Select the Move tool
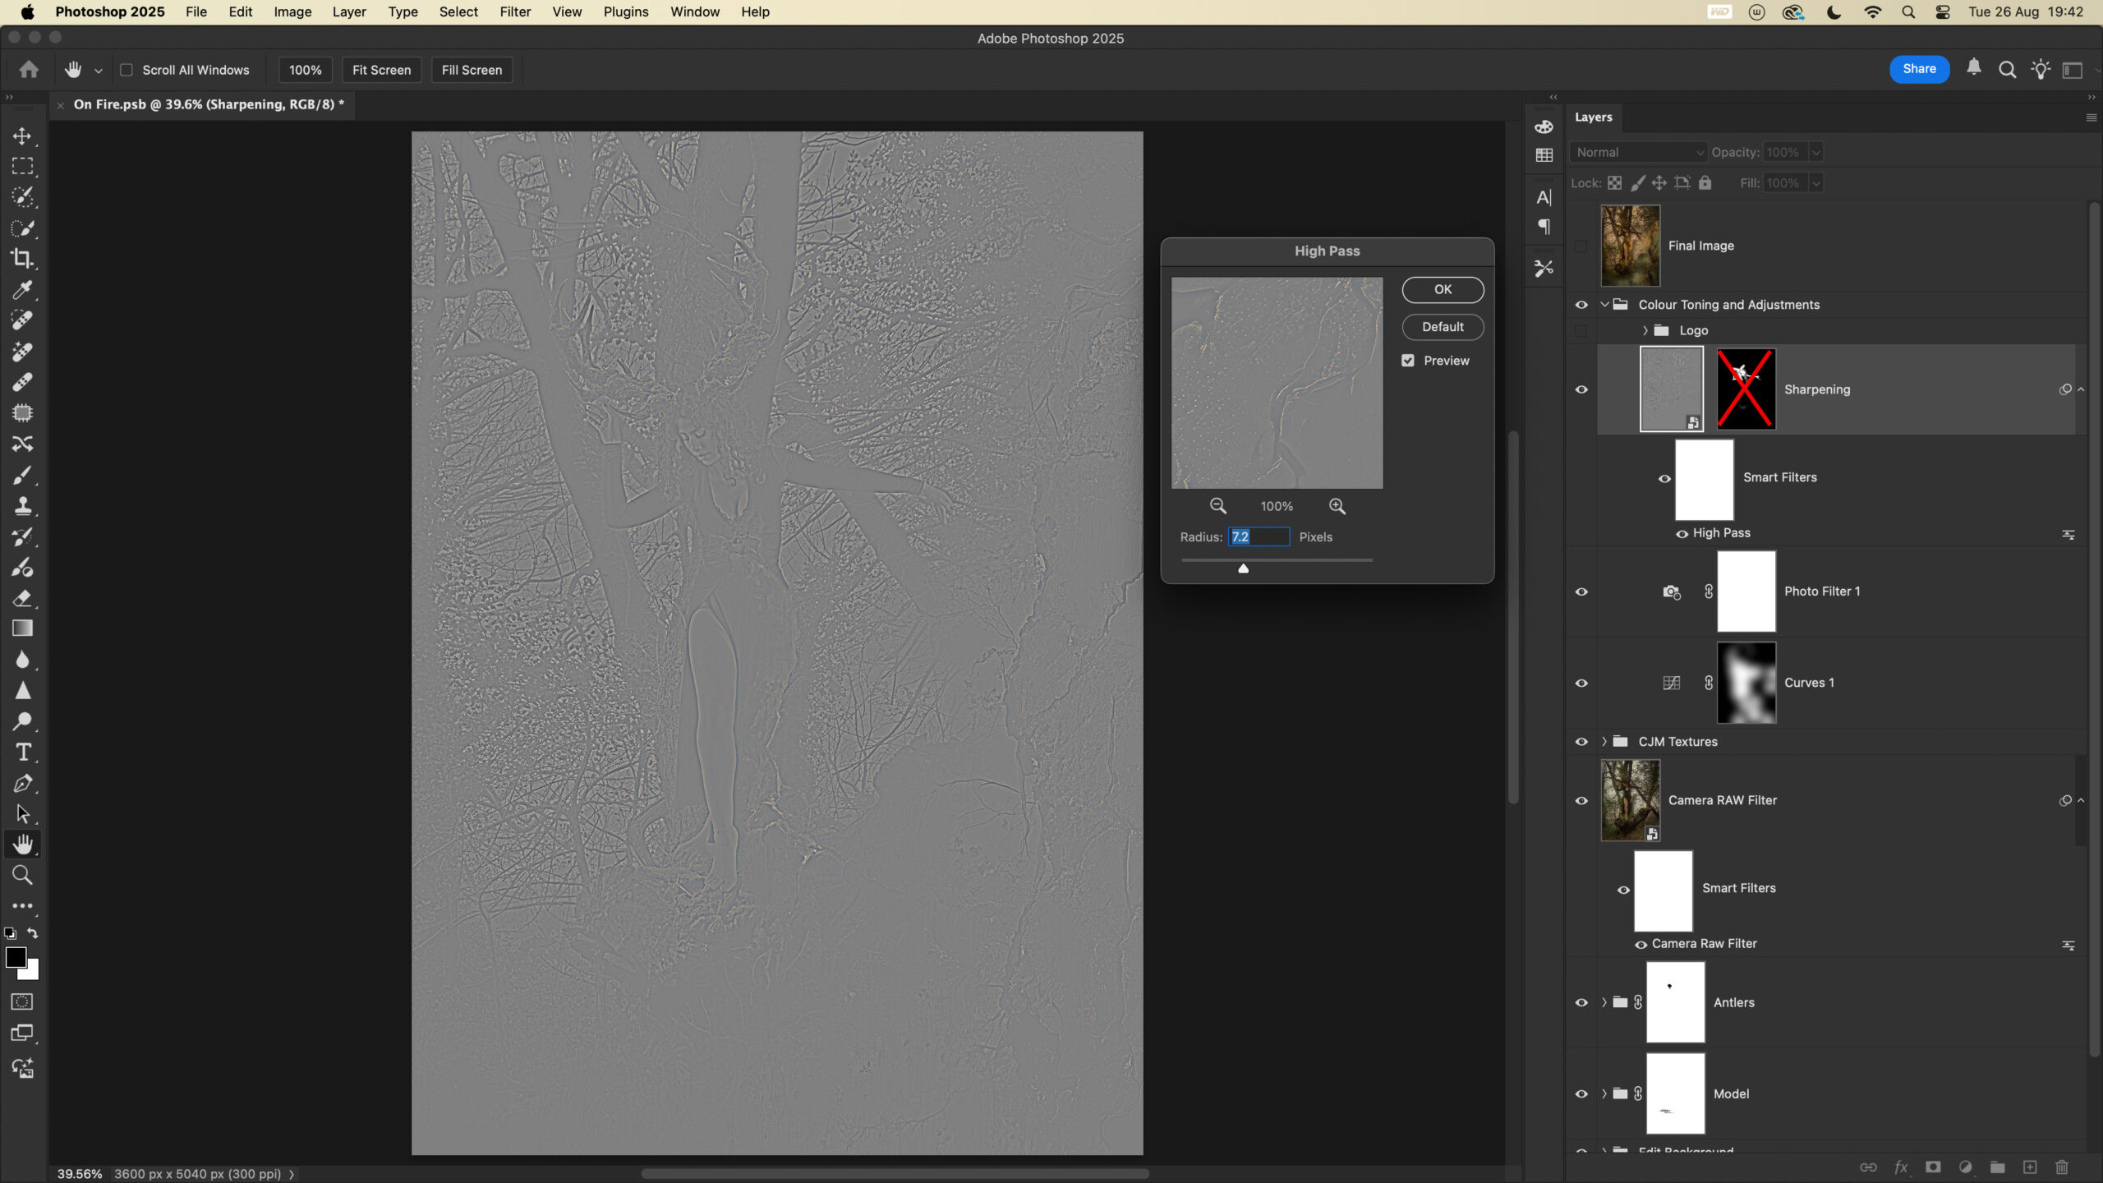This screenshot has height=1183, width=2103. coord(22,136)
